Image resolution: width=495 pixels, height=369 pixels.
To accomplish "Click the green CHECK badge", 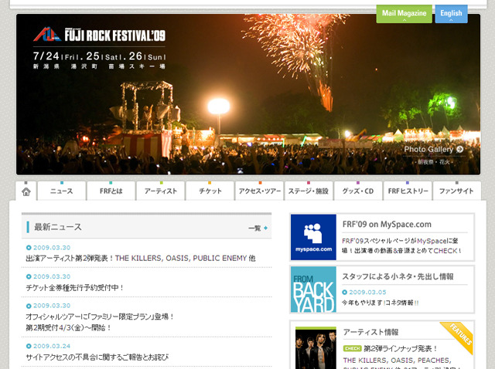I will (353, 348).
